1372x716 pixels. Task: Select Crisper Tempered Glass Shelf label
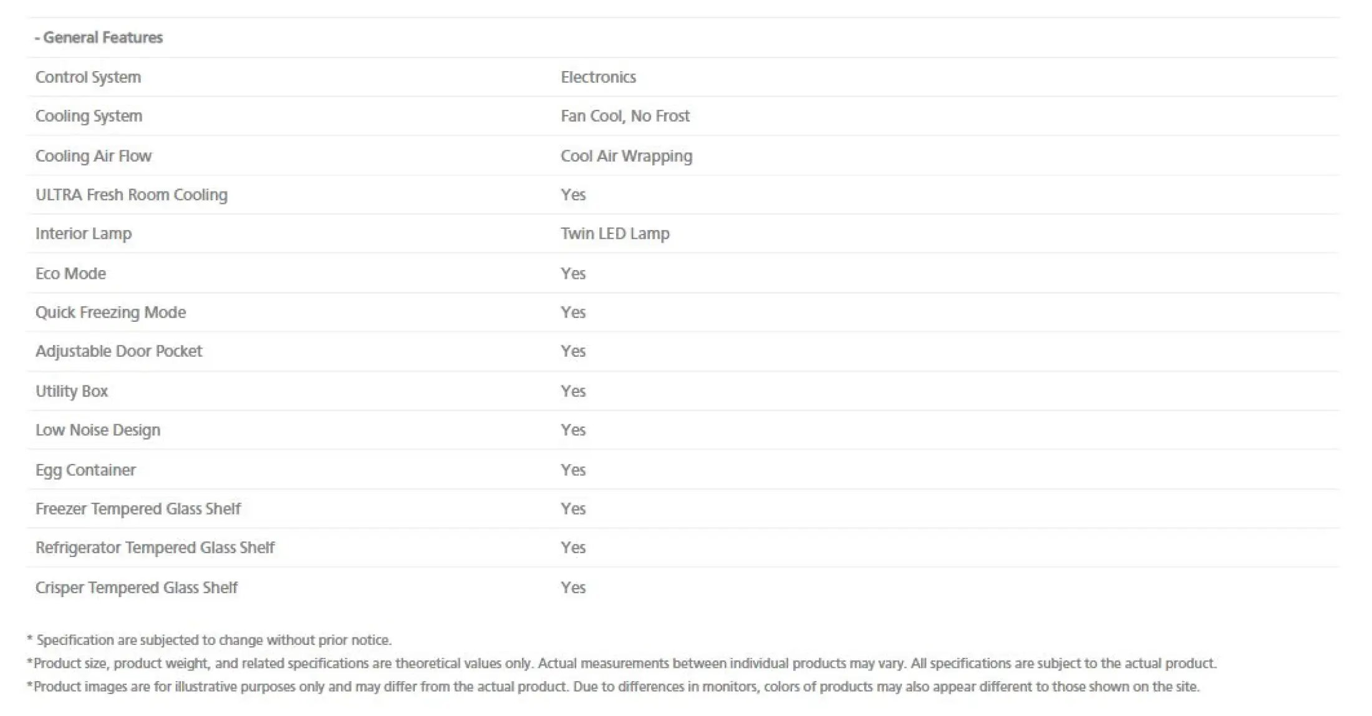tap(136, 588)
